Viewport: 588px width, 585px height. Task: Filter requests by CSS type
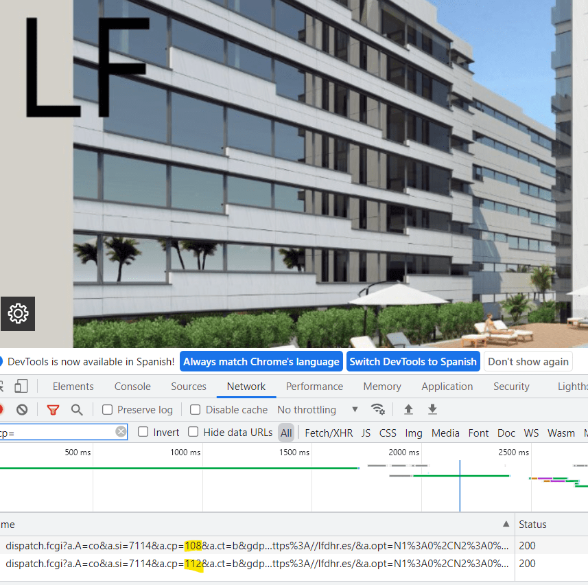point(388,433)
